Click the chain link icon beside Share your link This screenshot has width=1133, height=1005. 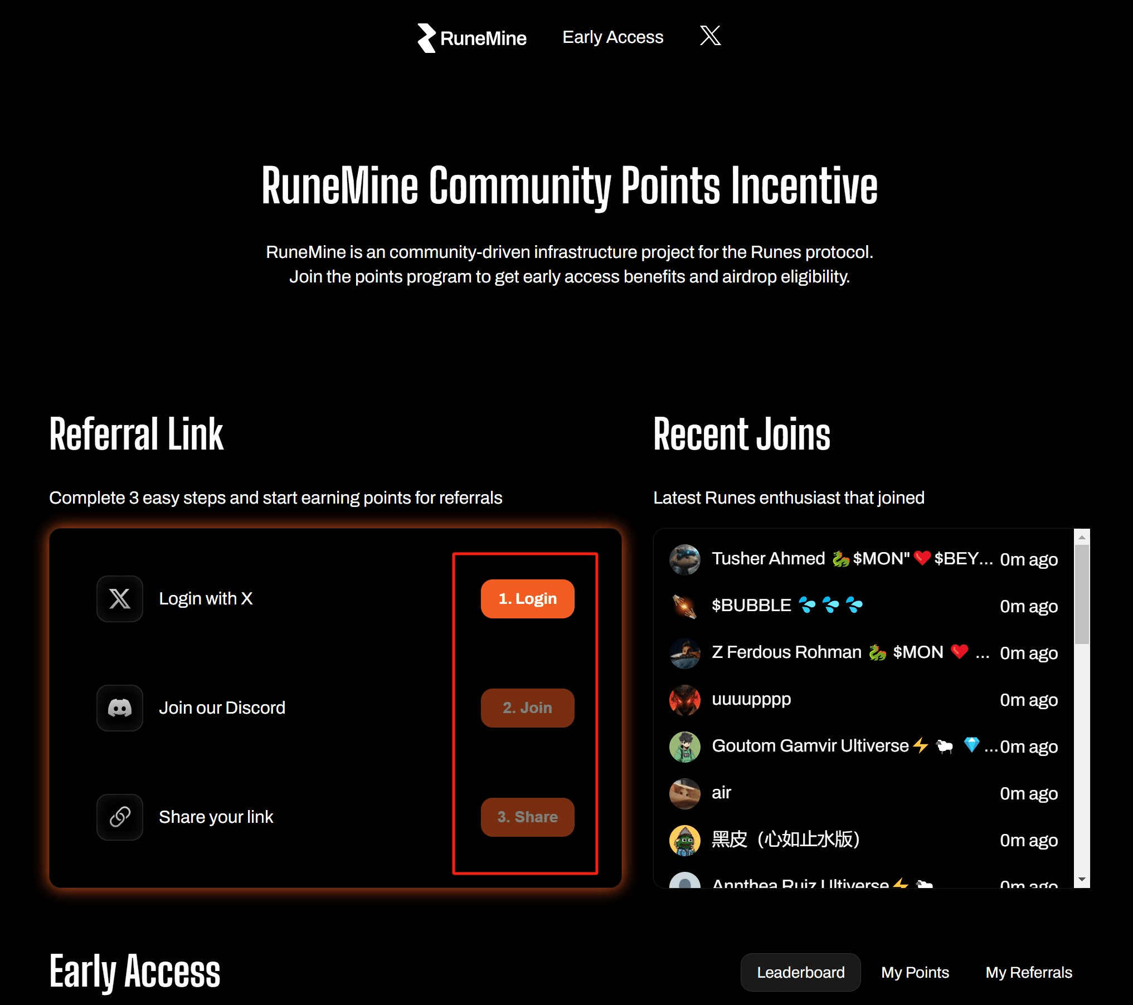119,817
